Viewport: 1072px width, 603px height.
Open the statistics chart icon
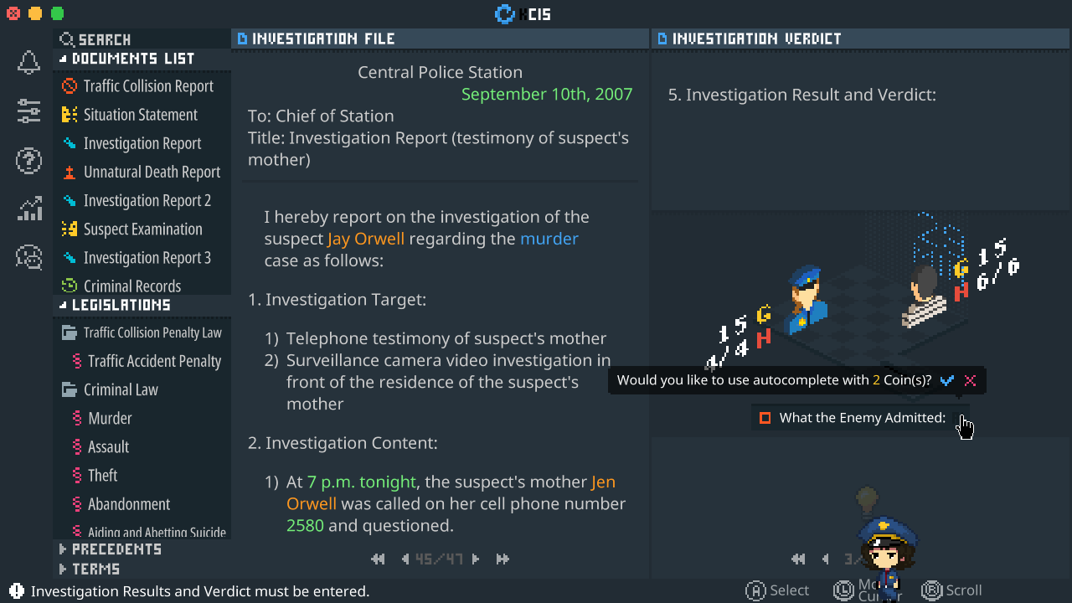pyautogui.click(x=29, y=209)
